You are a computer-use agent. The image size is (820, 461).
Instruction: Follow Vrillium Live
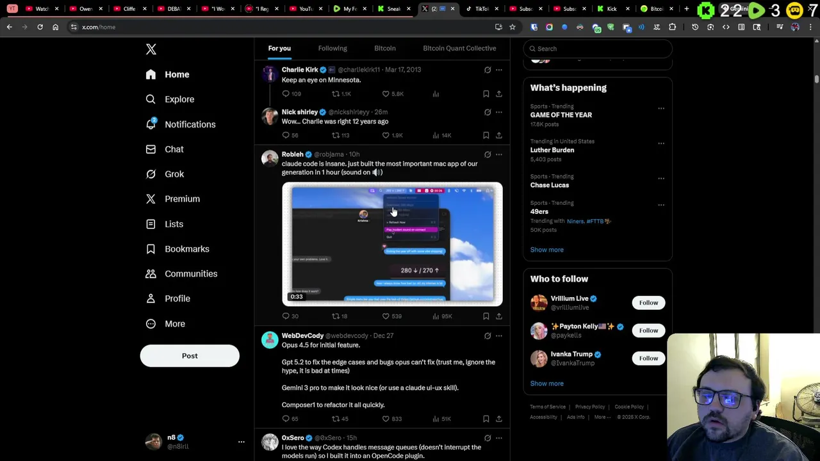tap(648, 303)
